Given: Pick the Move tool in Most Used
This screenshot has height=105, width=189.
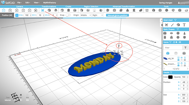Looking at the screenshot, I should pos(167,25).
